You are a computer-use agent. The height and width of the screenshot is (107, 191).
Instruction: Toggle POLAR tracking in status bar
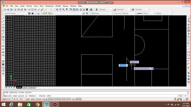45,99
